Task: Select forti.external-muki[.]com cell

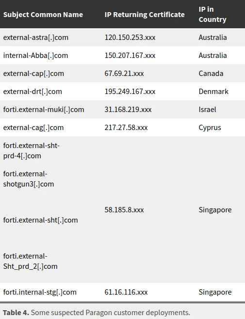Action: point(44,110)
